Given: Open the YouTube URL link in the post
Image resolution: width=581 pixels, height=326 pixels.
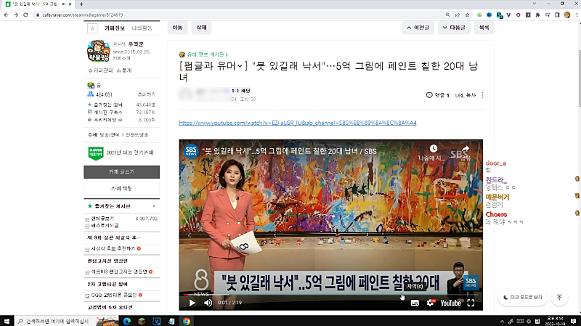Looking at the screenshot, I should pos(297,123).
